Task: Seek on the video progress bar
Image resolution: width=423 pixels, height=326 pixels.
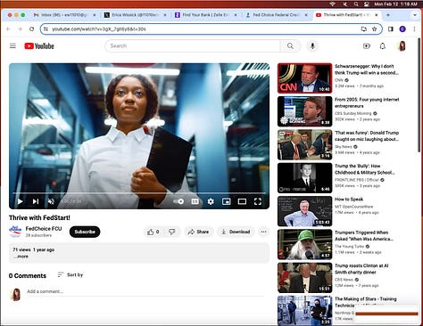Action: (x=139, y=193)
